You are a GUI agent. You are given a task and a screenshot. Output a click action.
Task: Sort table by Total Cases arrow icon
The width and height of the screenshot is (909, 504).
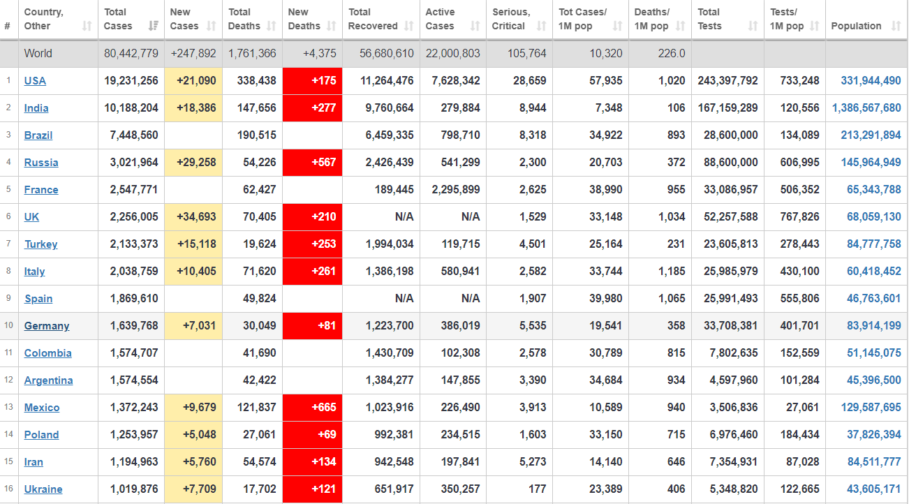pyautogui.click(x=153, y=27)
